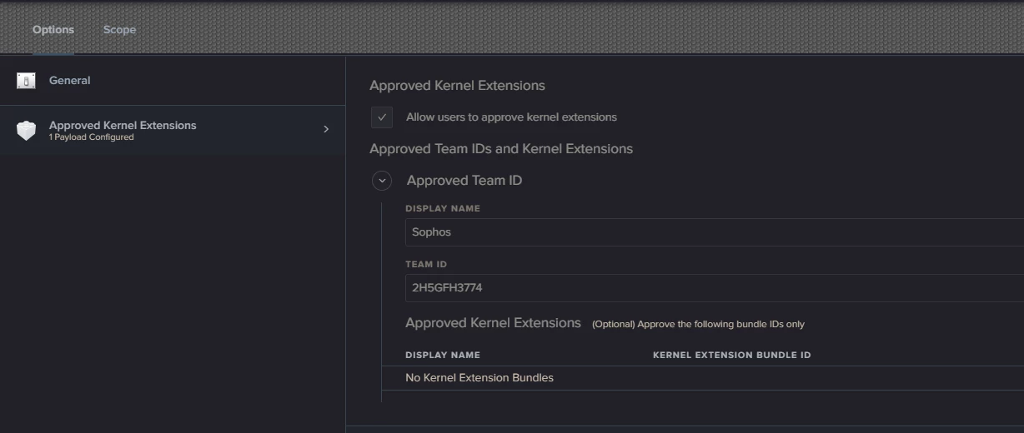Click the '1 Payload Configured' subtitle
The width and height of the screenshot is (1024, 433).
91,137
